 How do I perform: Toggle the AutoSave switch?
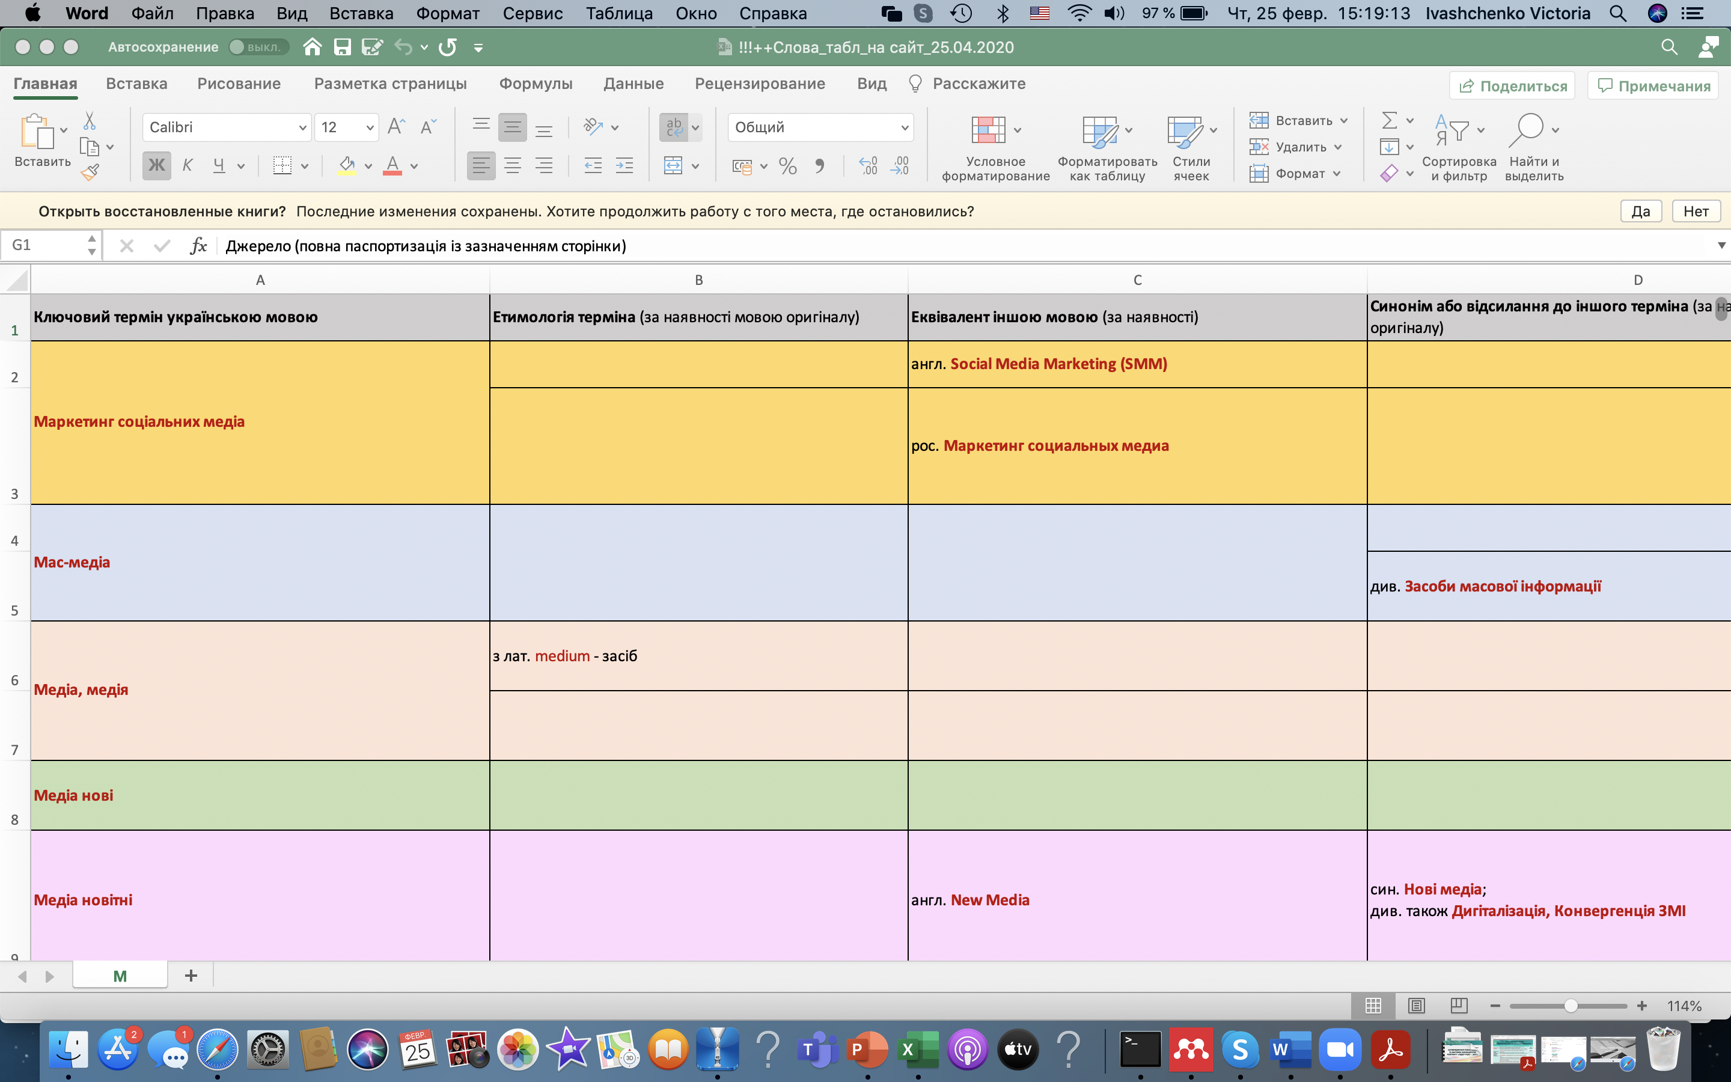[257, 47]
